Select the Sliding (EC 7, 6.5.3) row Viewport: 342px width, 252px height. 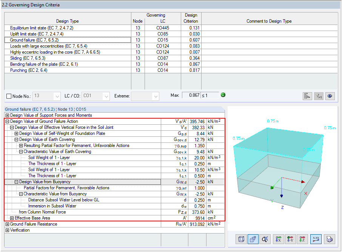(57, 58)
